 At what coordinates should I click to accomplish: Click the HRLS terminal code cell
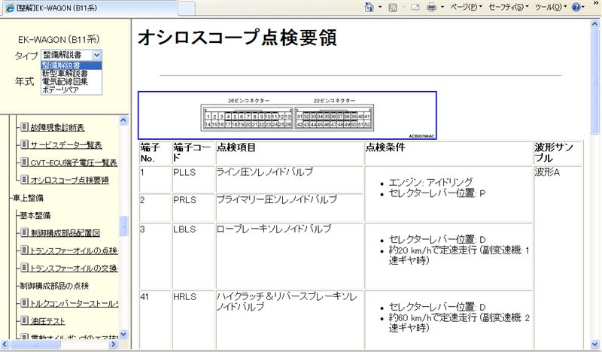(x=193, y=320)
